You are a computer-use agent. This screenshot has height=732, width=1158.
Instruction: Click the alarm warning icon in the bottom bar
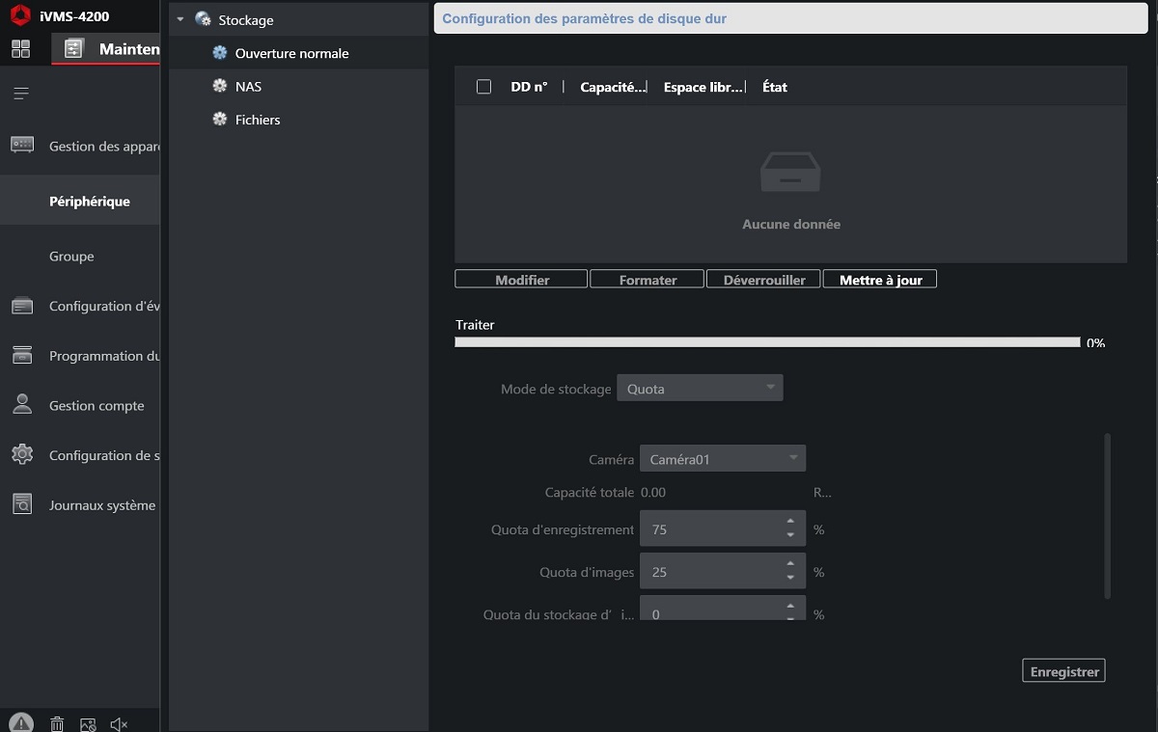[x=21, y=723]
